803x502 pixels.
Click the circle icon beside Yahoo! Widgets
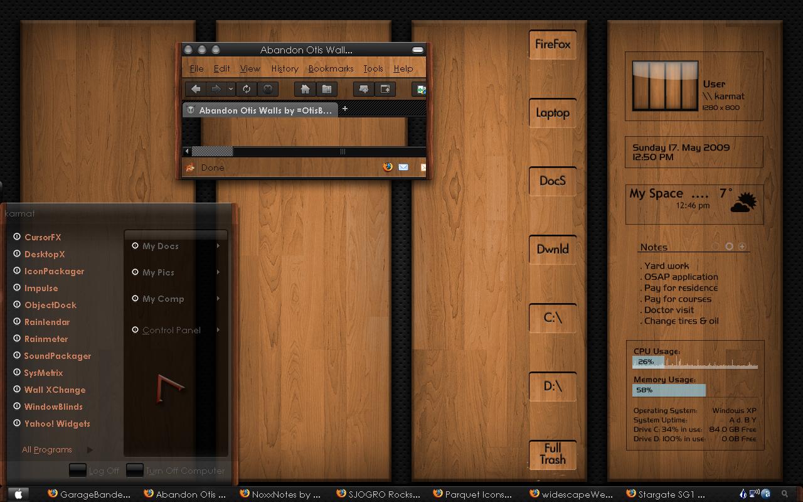(17, 423)
